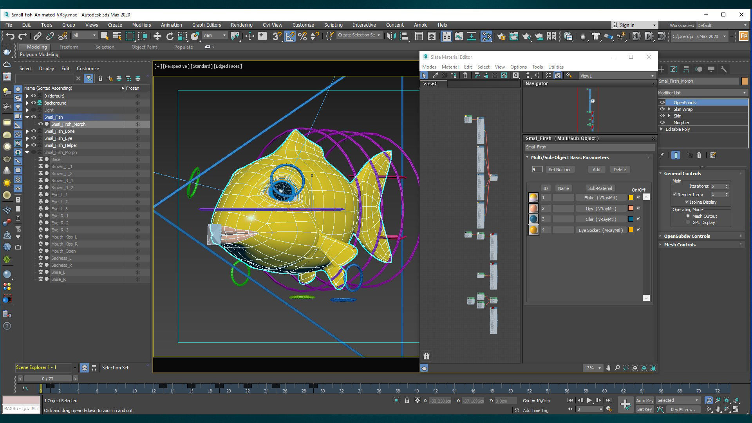Click object color swatch next to Smal_Firsh_Morph
752x423 pixels.
(745, 81)
